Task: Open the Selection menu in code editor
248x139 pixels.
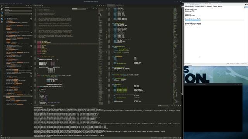Action: [6, 3]
